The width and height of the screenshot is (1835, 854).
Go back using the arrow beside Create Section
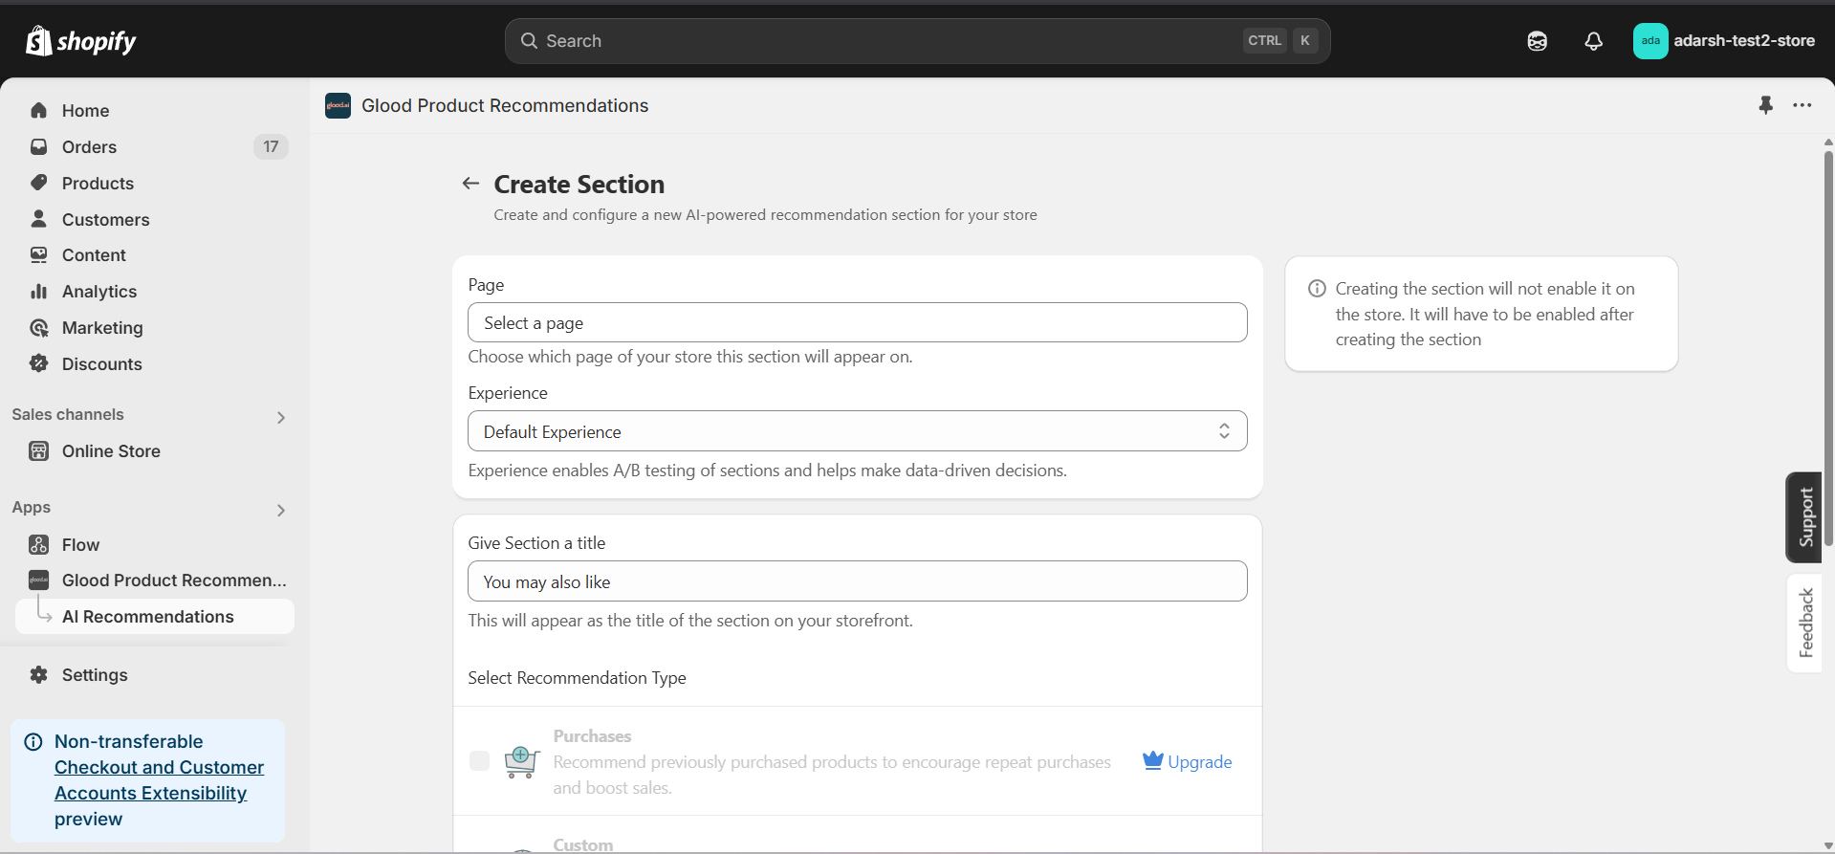(x=470, y=184)
